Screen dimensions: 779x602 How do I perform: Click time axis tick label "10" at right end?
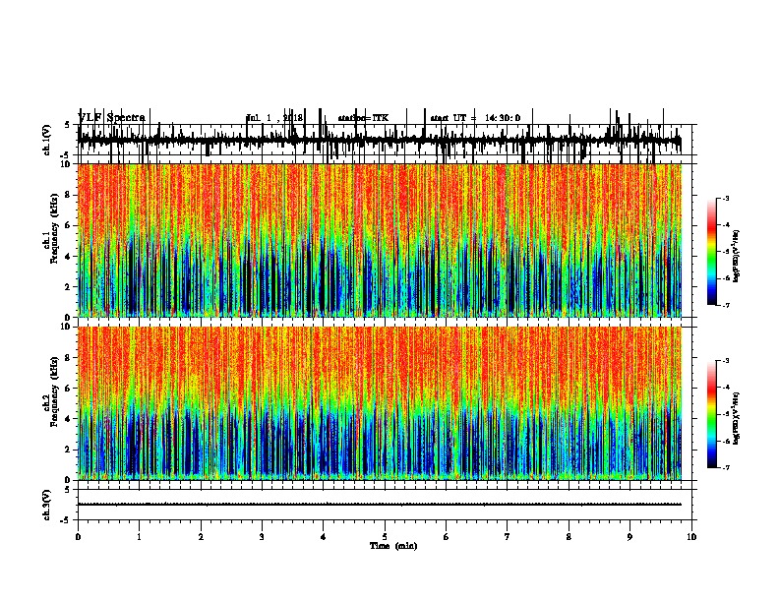[x=691, y=537]
